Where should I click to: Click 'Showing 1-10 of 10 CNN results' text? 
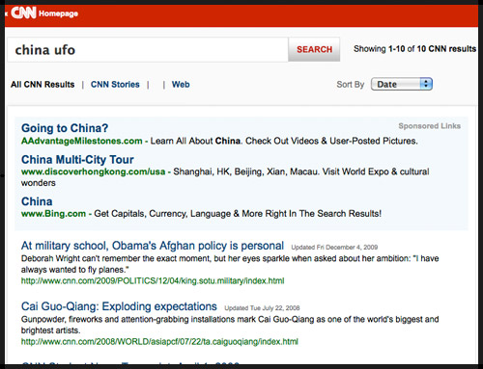pyautogui.click(x=414, y=49)
